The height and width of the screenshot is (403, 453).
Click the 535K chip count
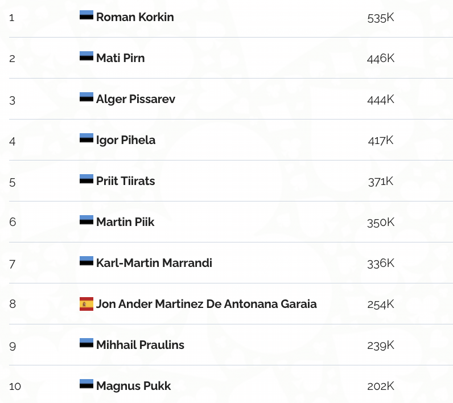coord(381,17)
